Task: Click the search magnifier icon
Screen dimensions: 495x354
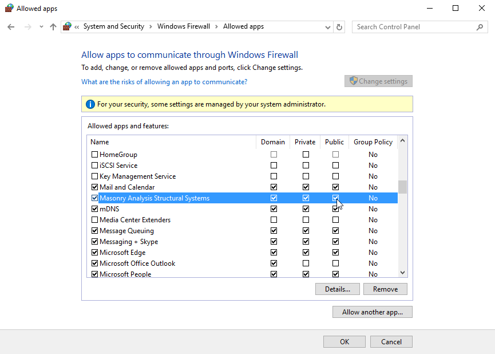Action: 480,27
